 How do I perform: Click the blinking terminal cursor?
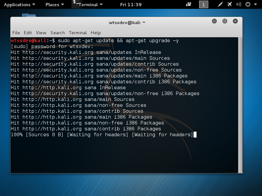[195, 135]
